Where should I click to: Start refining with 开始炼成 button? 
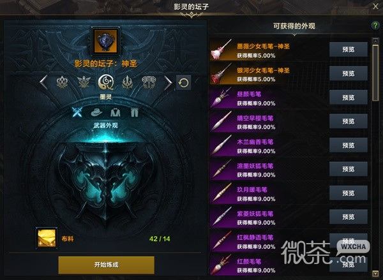coord(106,265)
